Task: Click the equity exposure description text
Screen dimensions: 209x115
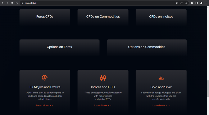Action: pyautogui.click(x=103, y=96)
